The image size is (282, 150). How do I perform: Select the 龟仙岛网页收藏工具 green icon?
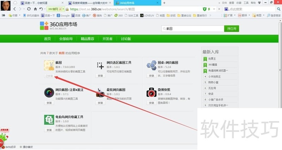(x=49, y=120)
